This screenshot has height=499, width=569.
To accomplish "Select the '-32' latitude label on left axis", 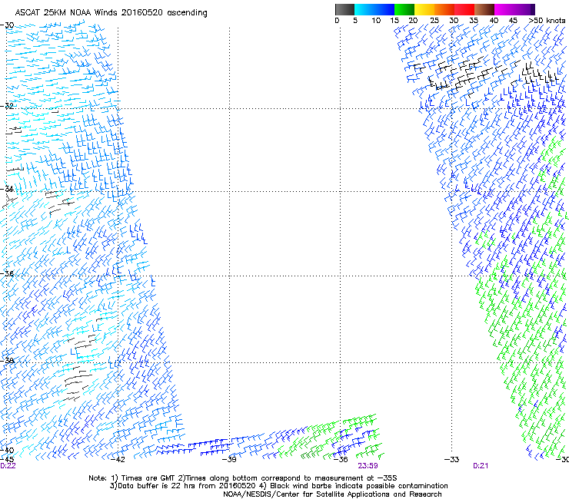I will (7, 106).
